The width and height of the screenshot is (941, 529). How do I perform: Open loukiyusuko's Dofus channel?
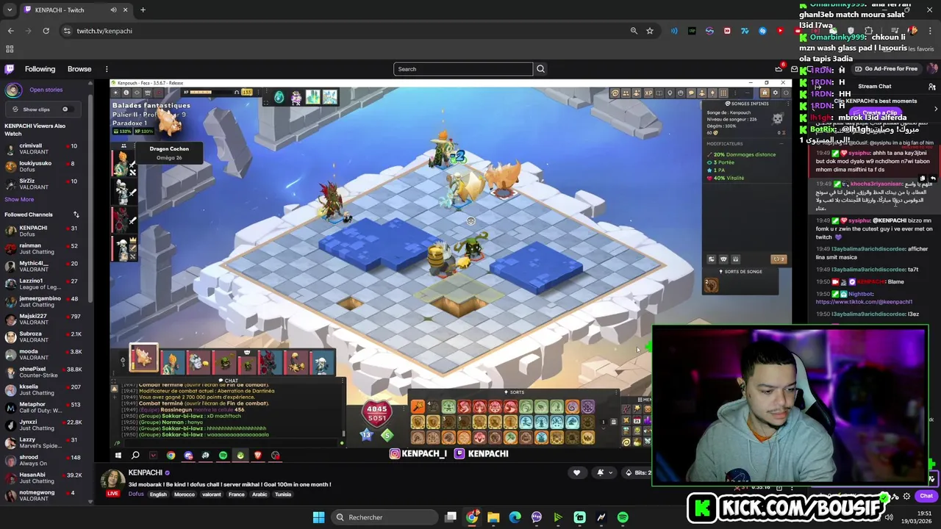click(44, 166)
